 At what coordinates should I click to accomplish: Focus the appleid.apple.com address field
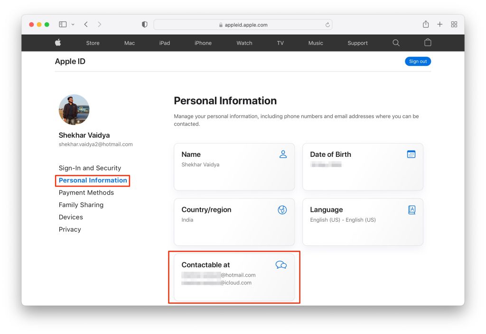[x=243, y=25]
